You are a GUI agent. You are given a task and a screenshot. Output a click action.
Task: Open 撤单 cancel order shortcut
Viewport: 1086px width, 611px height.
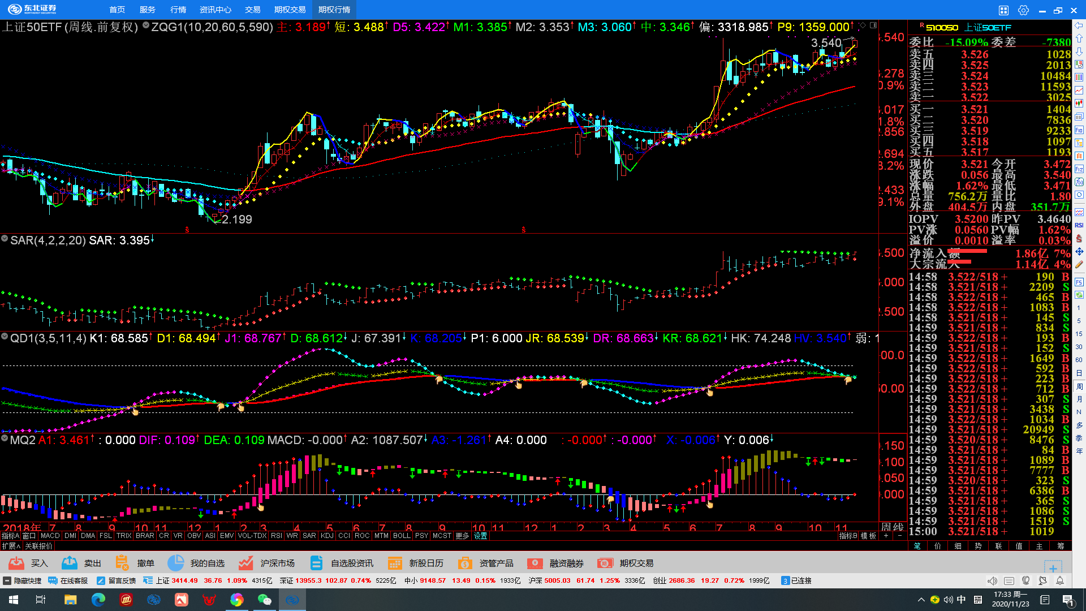122,563
